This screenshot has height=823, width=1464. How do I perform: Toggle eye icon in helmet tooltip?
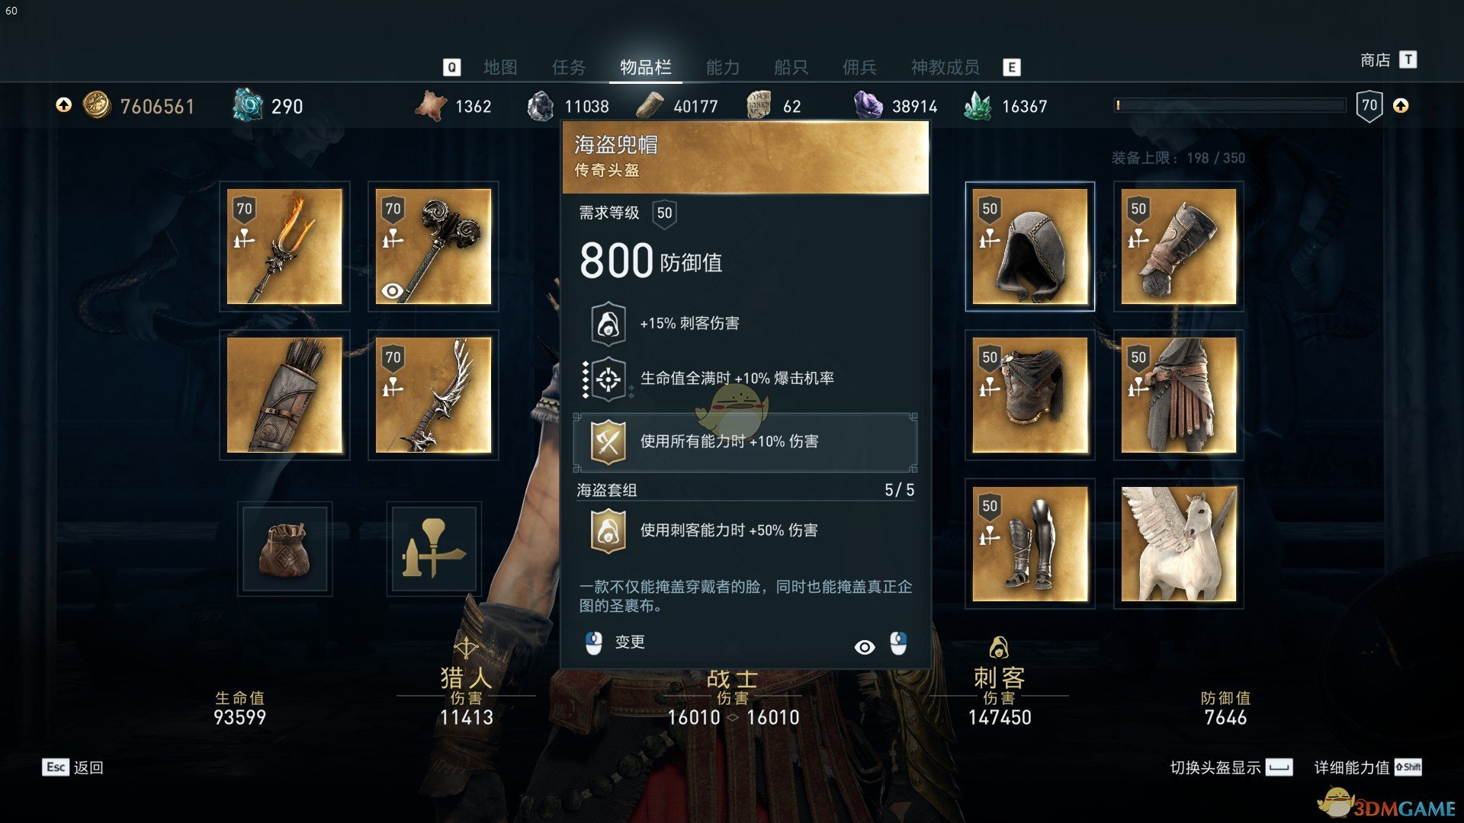click(x=865, y=647)
